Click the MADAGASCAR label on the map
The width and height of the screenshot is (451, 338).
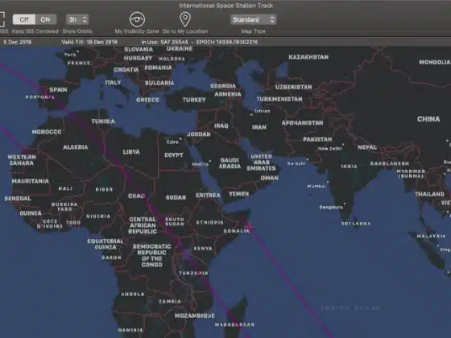pyautogui.click(x=234, y=324)
